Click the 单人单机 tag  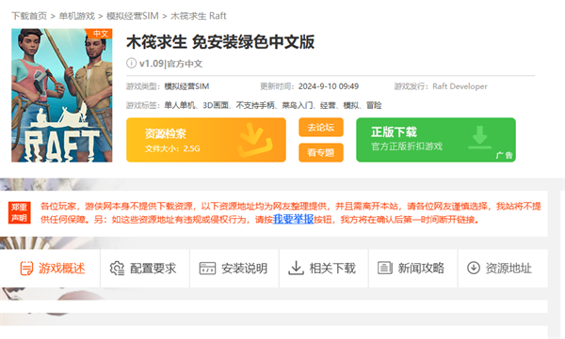(x=180, y=105)
